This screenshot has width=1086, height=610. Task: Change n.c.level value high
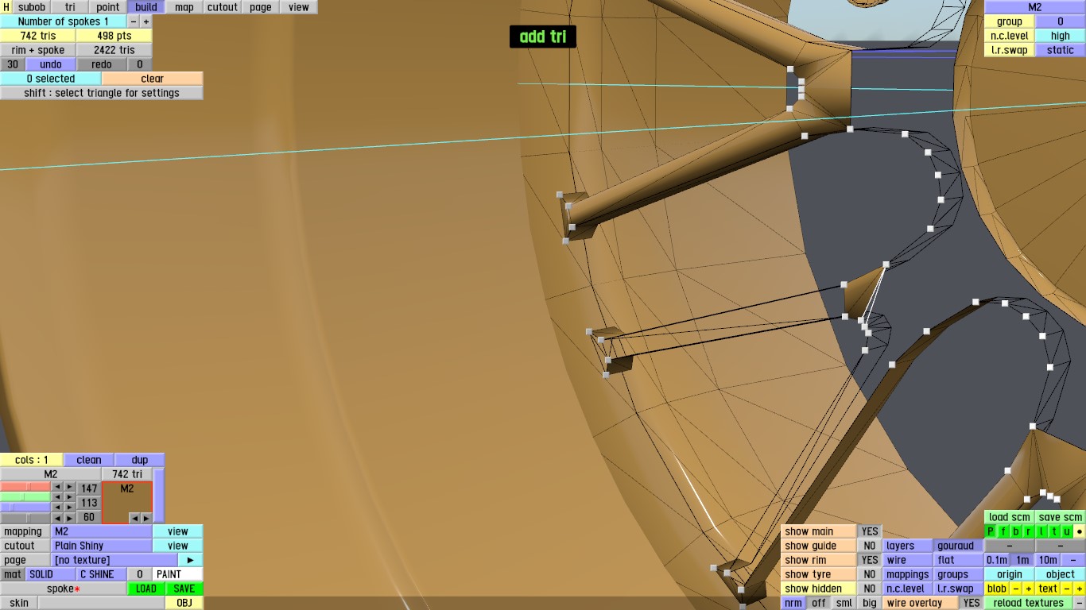1061,36
